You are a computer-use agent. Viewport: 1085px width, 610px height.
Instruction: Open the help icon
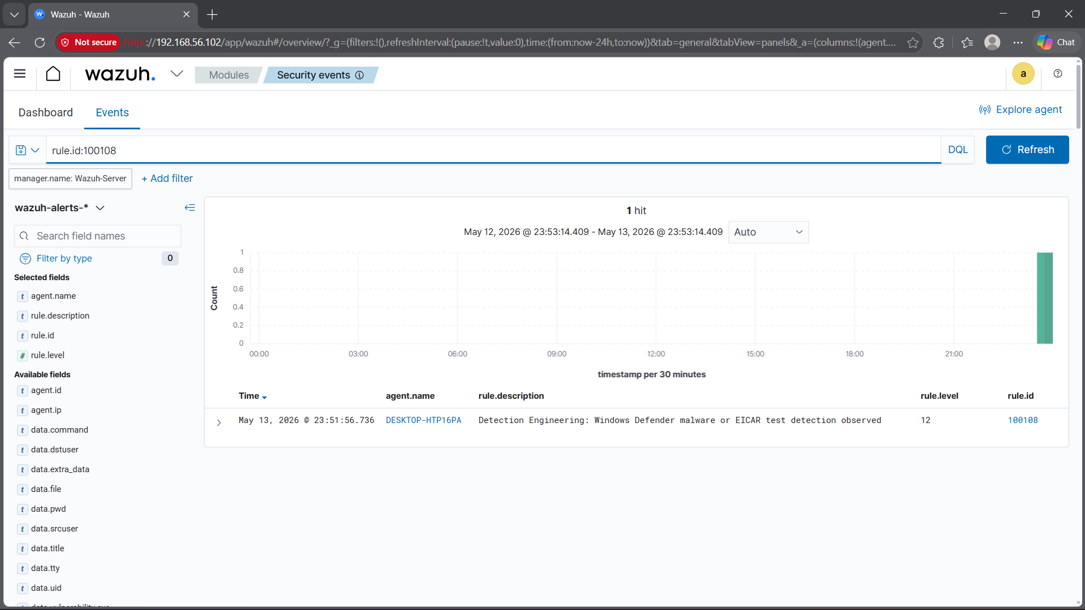coord(1058,74)
